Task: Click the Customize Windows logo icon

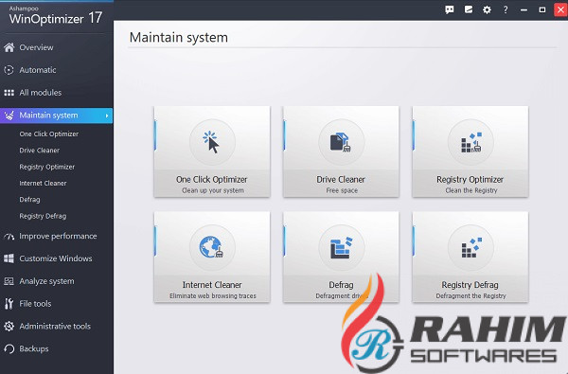Action: point(9,258)
